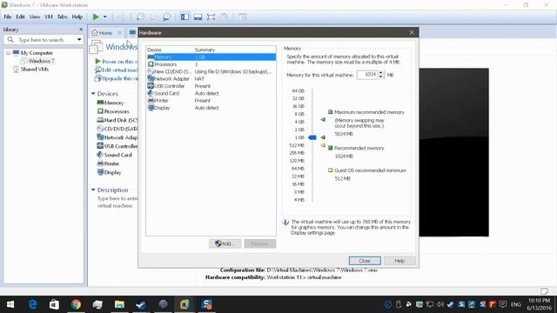
Task: Click Sound Card icon in Devices list
Action: point(100,155)
